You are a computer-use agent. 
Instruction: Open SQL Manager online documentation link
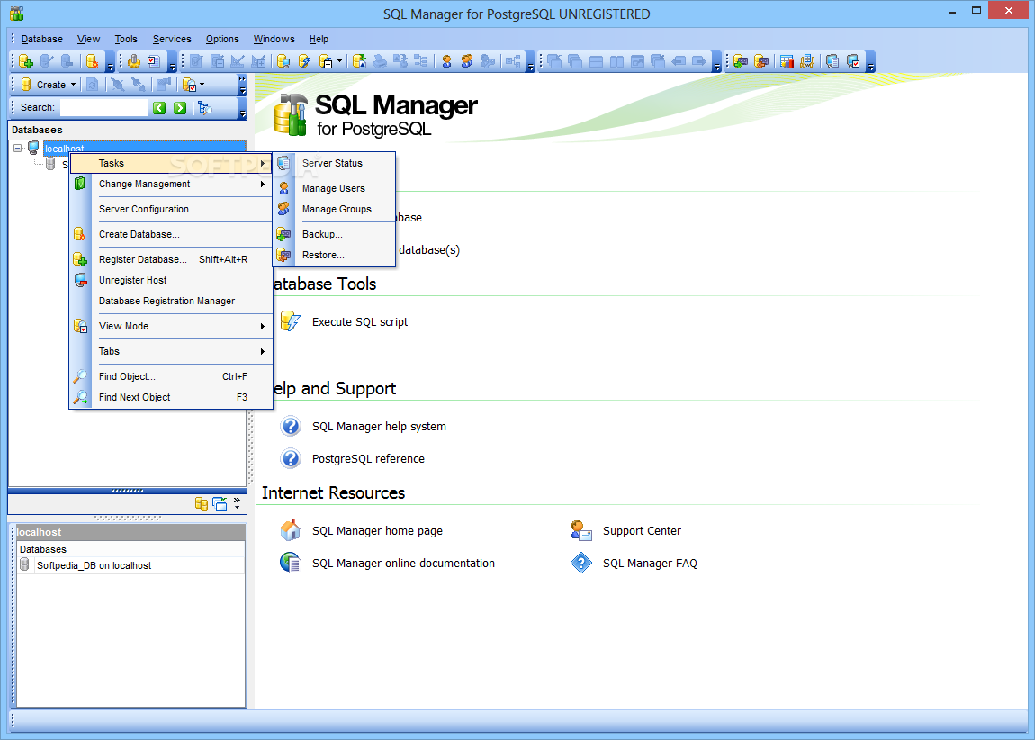[403, 563]
